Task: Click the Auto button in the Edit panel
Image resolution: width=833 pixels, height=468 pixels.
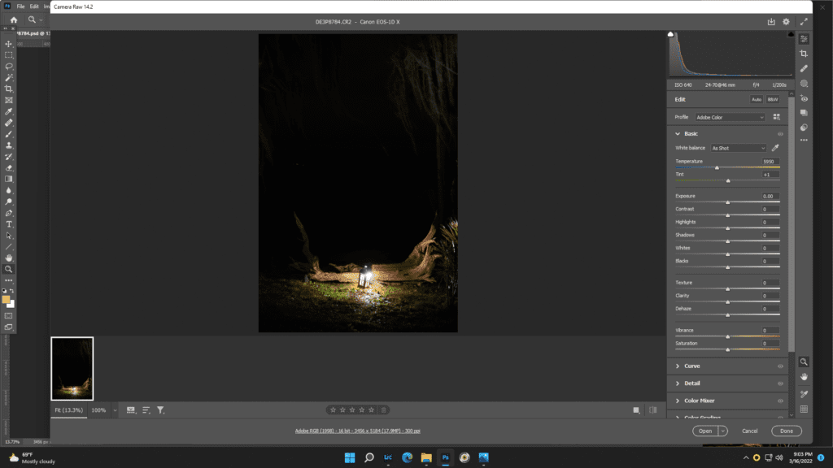Action: click(757, 99)
